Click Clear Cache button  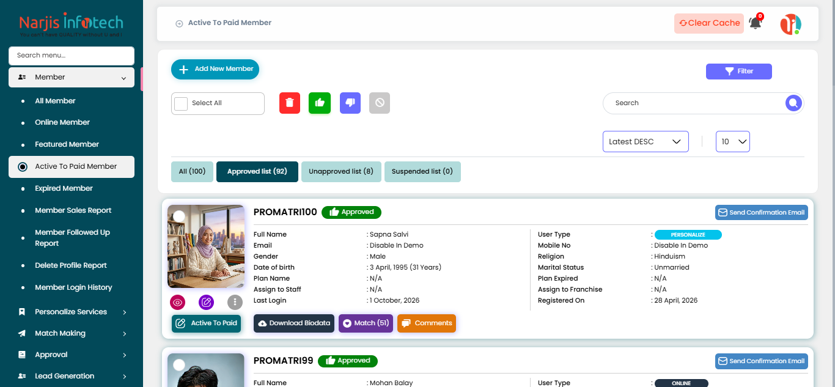click(x=709, y=23)
